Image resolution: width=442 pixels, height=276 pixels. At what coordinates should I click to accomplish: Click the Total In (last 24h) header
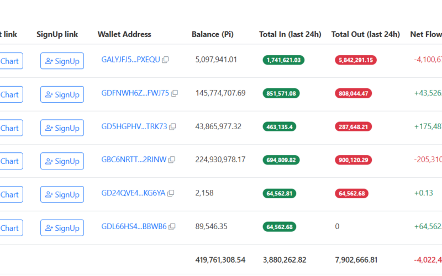pos(290,34)
